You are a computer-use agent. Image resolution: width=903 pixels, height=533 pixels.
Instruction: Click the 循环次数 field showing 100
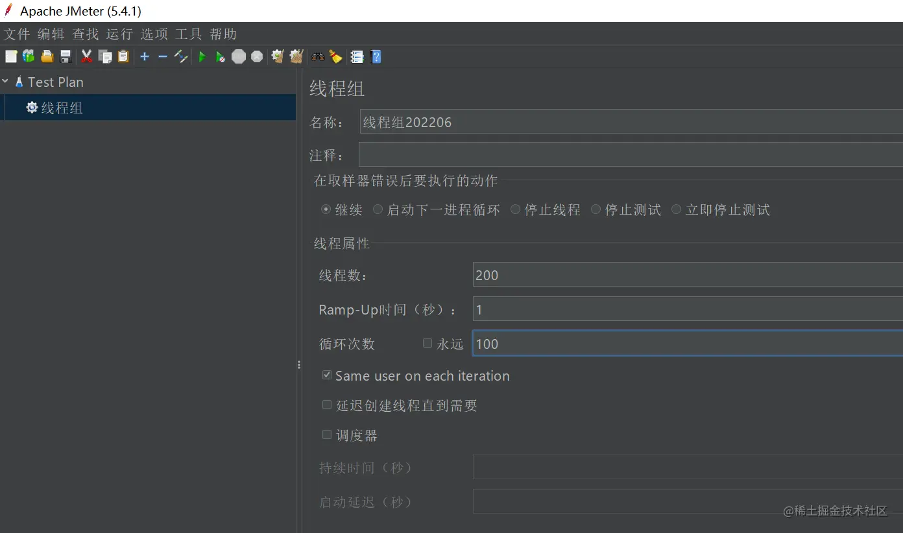[x=688, y=344]
